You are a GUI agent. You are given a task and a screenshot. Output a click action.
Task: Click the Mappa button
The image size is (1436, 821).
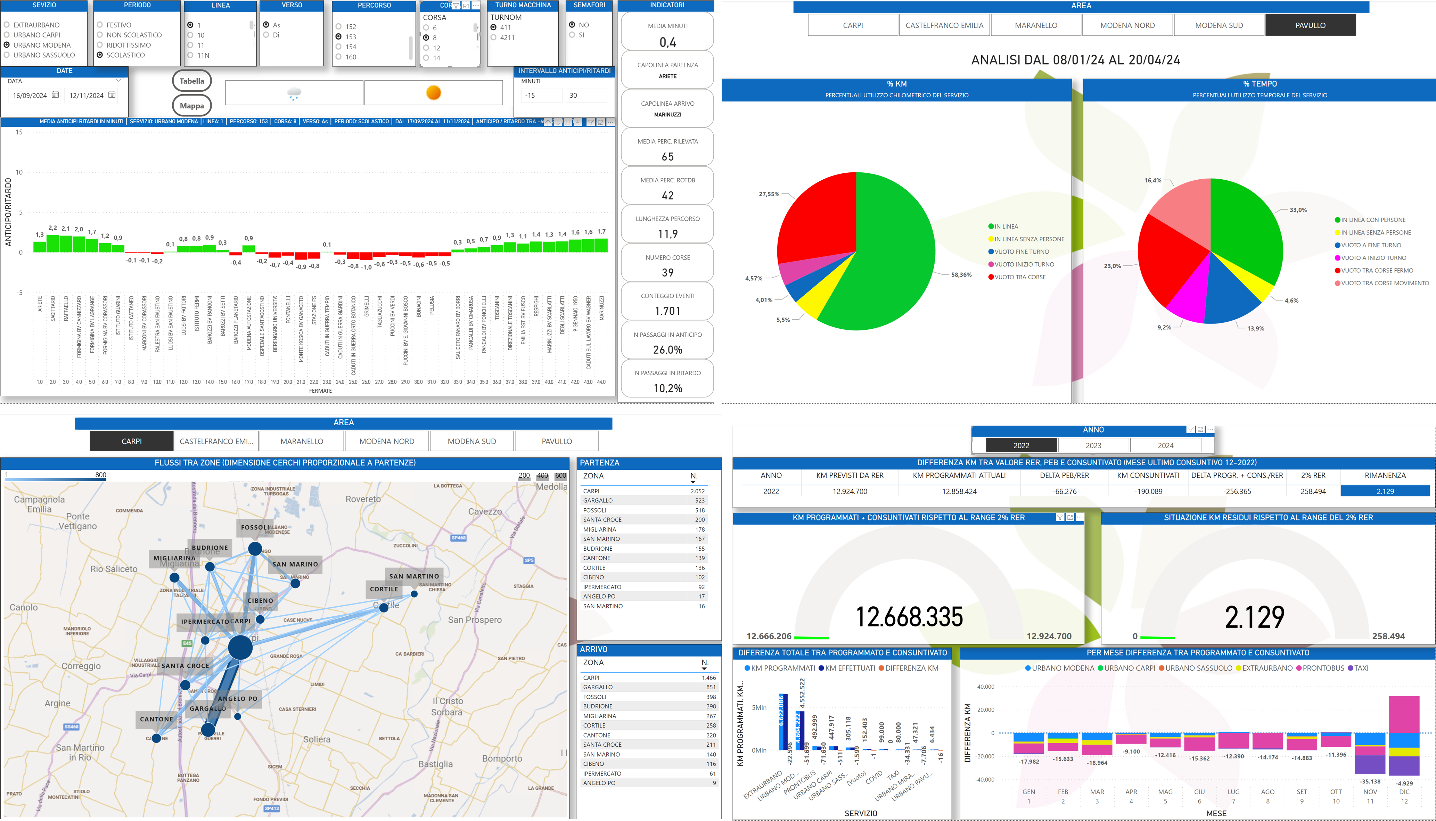coord(192,105)
